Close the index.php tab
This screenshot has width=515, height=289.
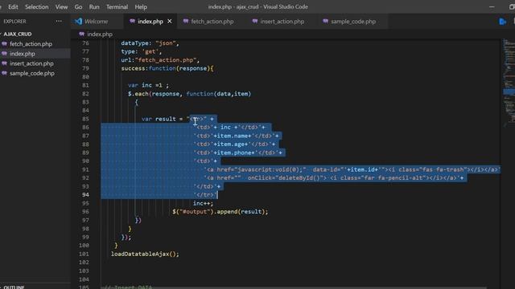tap(170, 22)
